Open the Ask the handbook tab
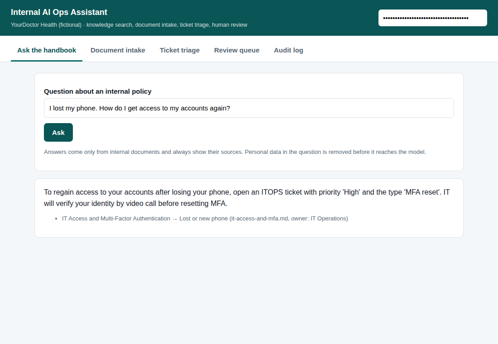 (x=47, y=50)
